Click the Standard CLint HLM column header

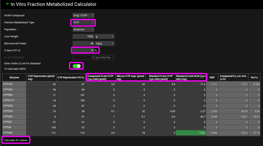pos(191,78)
